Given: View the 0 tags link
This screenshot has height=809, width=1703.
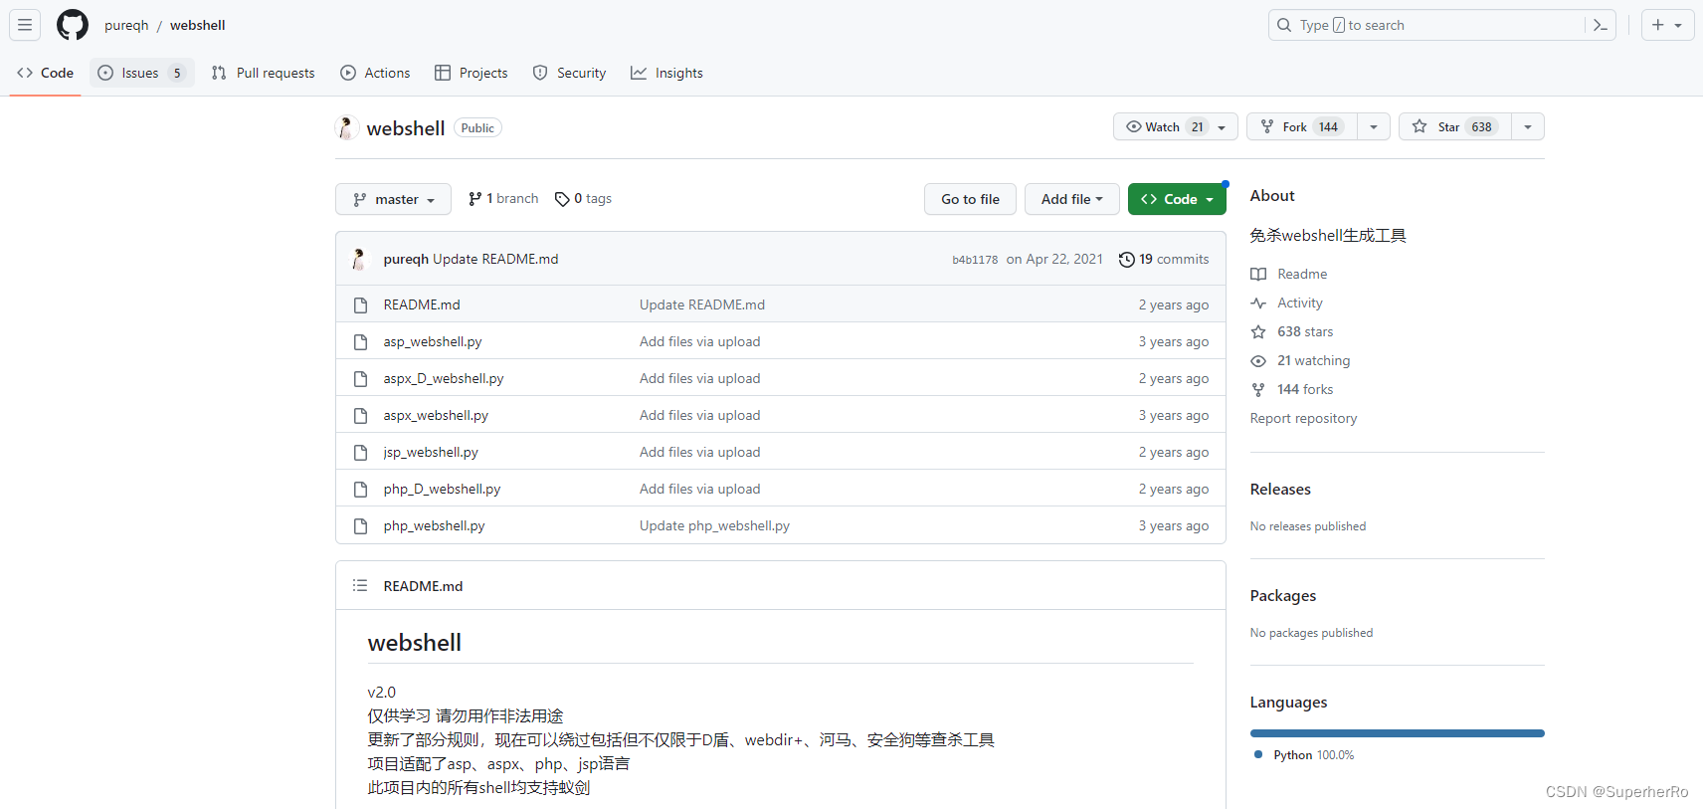Looking at the screenshot, I should pyautogui.click(x=583, y=199).
